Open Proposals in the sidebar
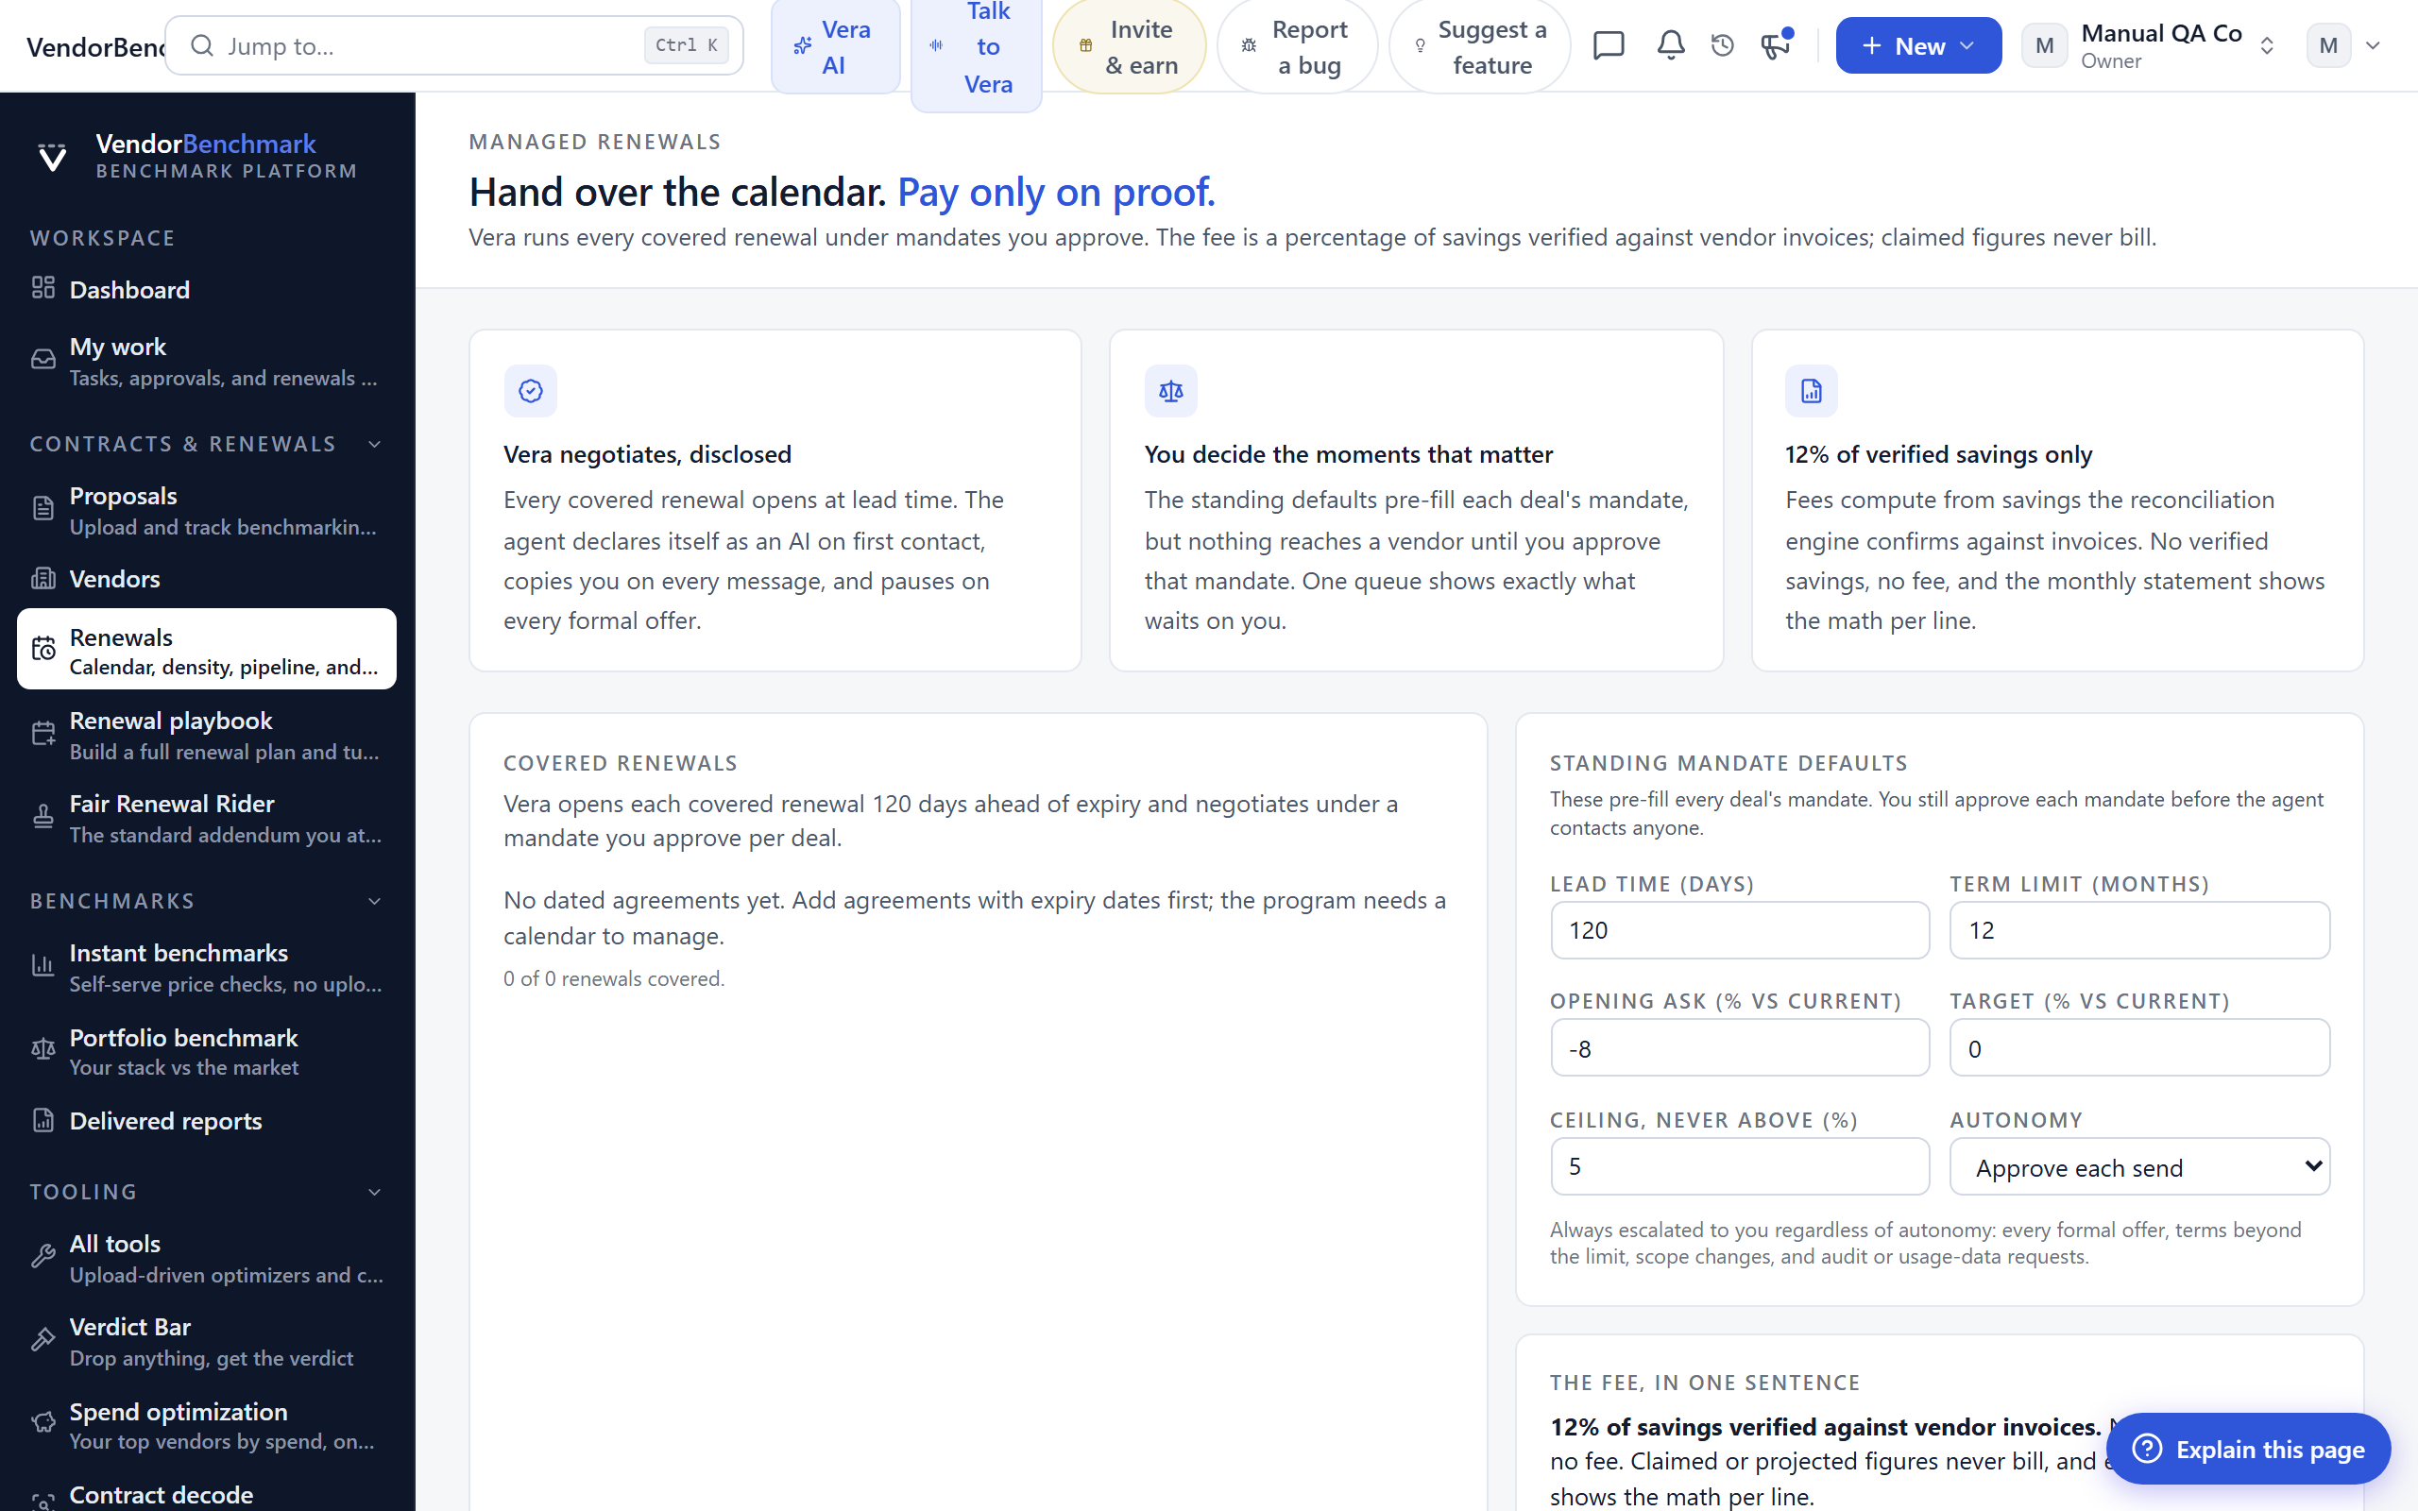 point(207,510)
